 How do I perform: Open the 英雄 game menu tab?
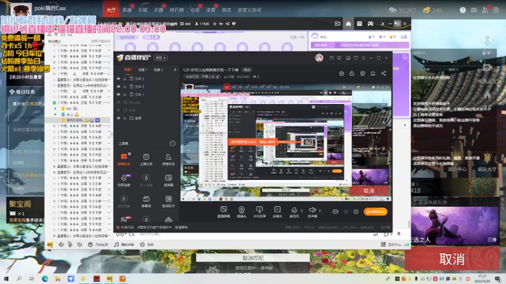tap(127, 10)
